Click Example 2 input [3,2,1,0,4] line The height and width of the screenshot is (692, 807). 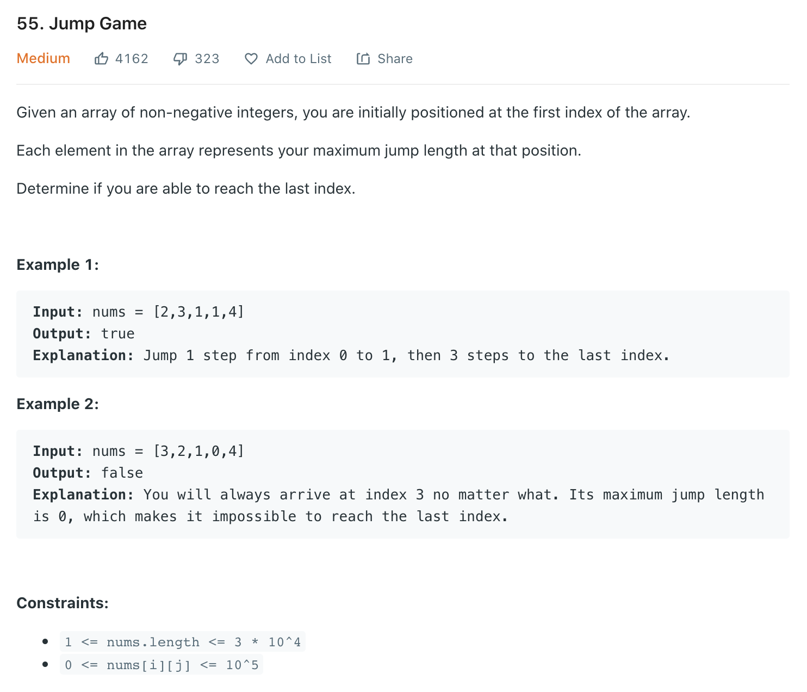139,451
